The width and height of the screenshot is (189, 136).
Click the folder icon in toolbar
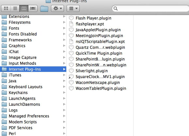tap(44, 9)
